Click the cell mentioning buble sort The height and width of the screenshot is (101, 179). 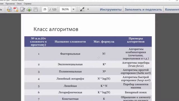point(136,72)
